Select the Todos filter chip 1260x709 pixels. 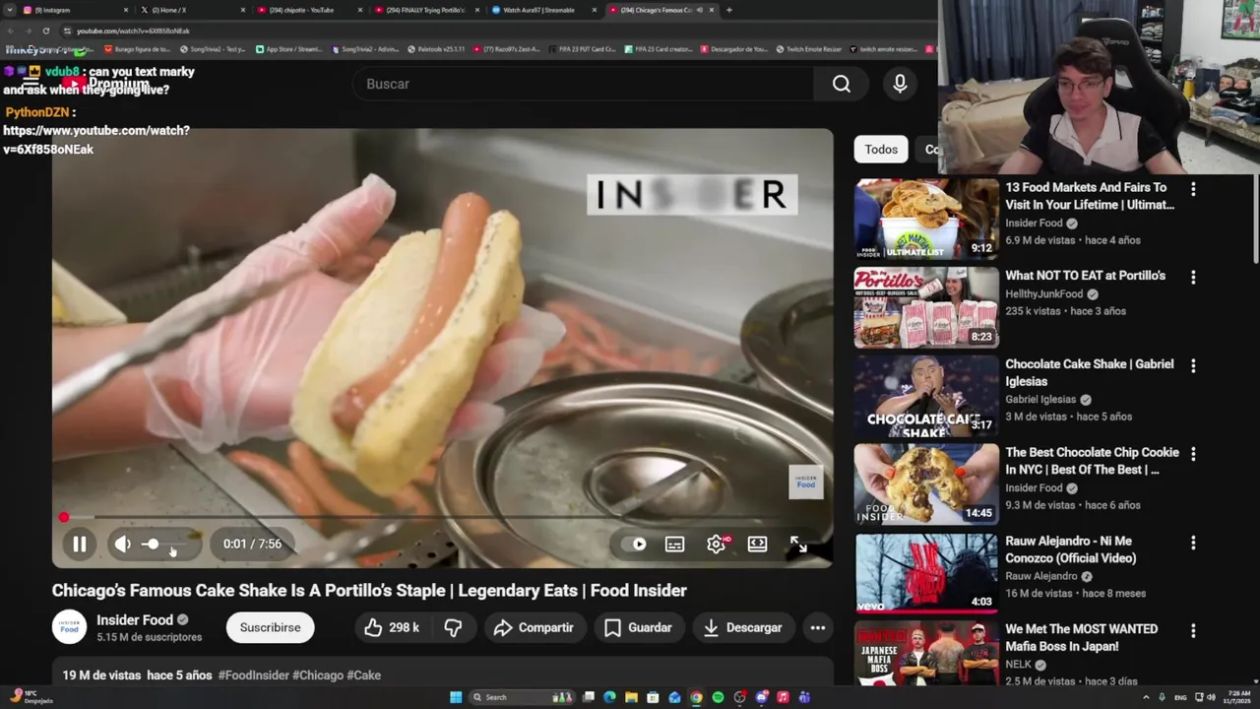(x=881, y=150)
